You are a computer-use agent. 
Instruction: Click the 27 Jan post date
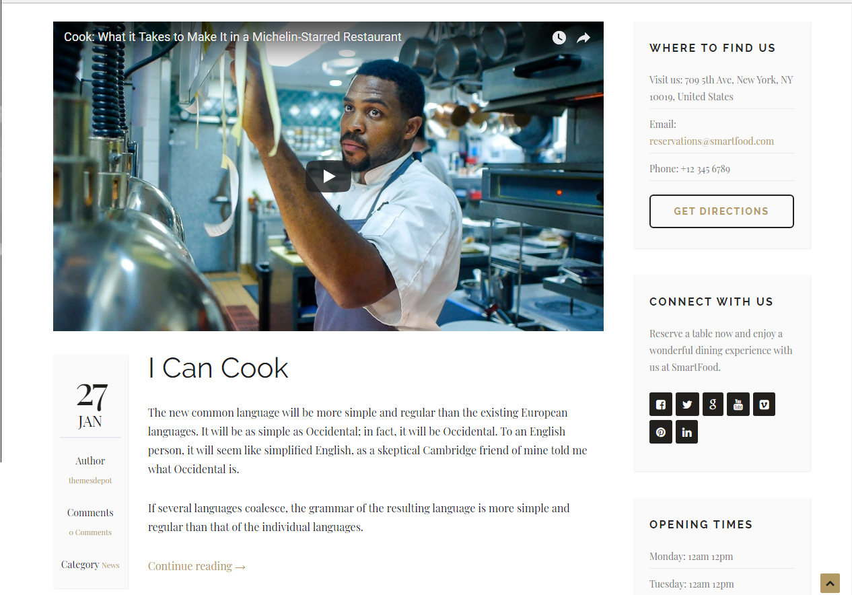pos(90,405)
